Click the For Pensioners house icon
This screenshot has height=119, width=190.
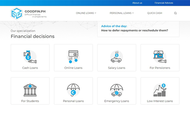click(160, 57)
